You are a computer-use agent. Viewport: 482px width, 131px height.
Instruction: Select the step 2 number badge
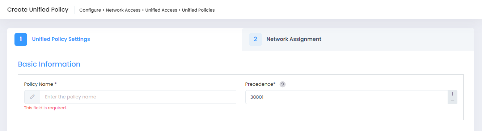(x=255, y=39)
